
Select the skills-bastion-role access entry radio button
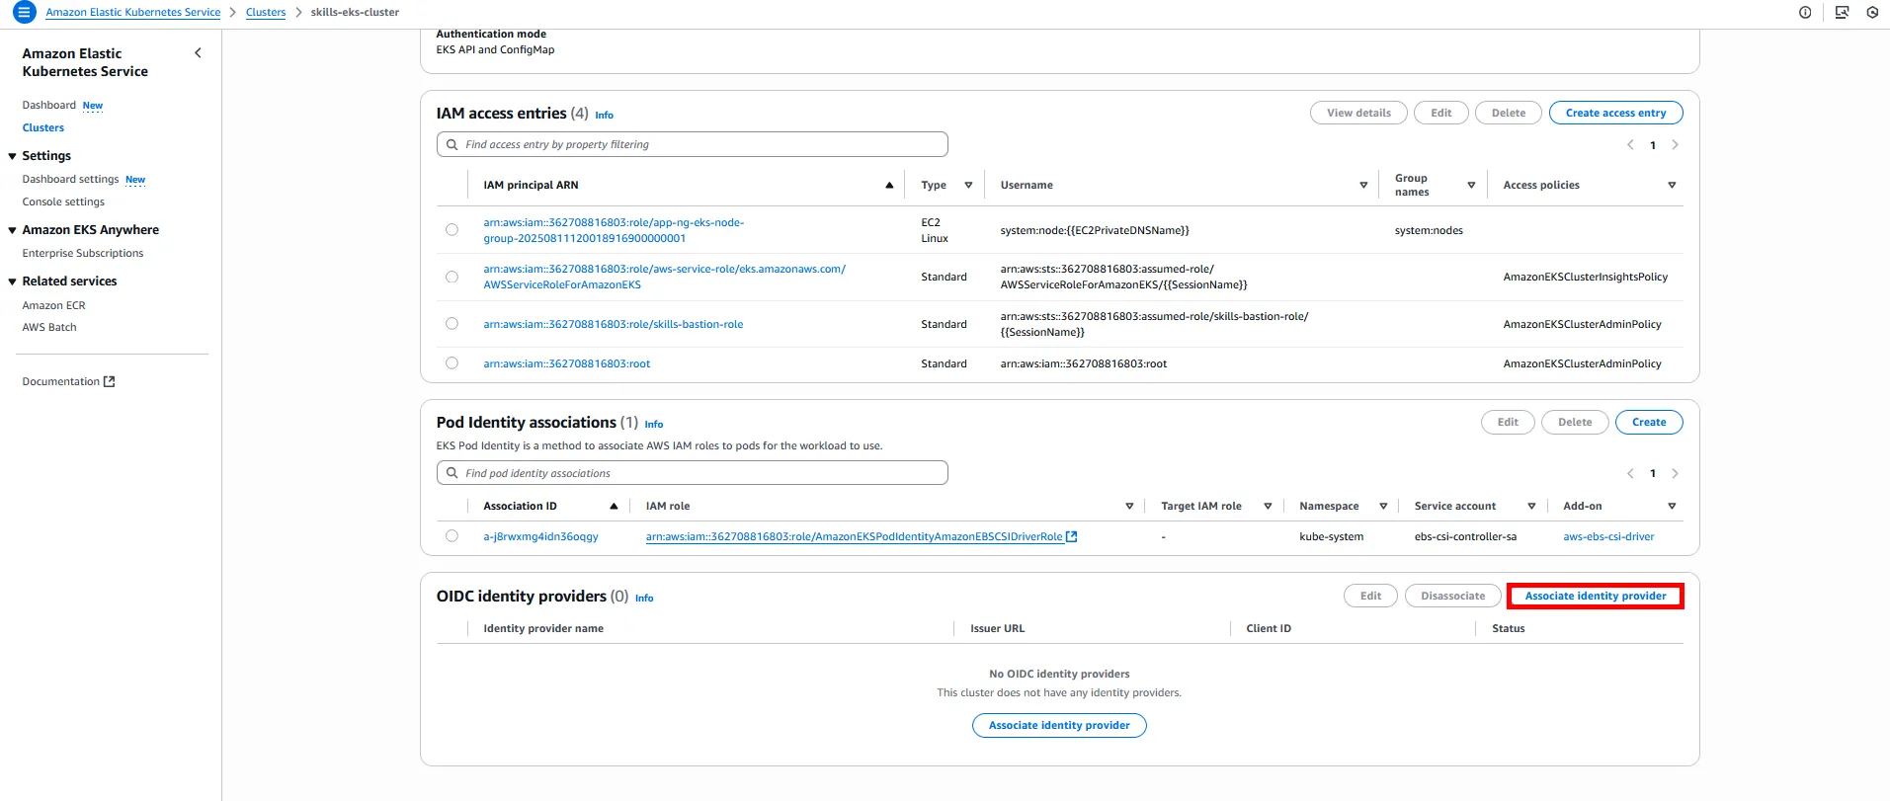click(x=452, y=324)
